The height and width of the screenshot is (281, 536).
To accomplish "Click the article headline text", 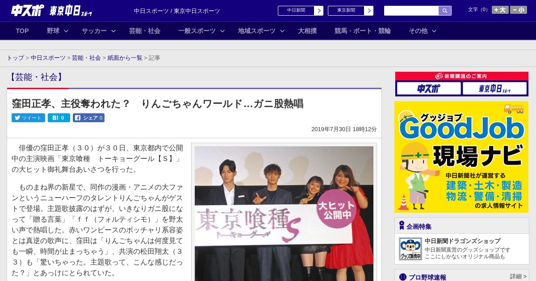I will (158, 103).
